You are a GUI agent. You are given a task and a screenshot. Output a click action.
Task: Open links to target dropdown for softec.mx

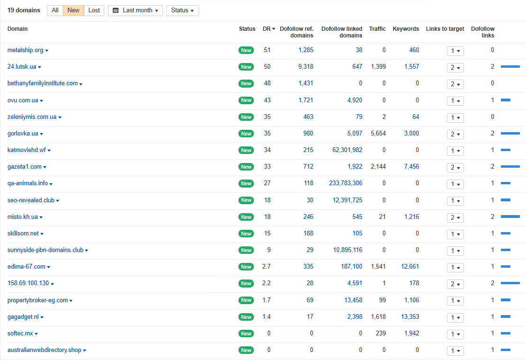coord(455,334)
